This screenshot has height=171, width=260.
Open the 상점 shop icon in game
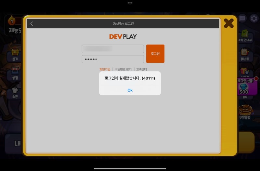[15, 74]
